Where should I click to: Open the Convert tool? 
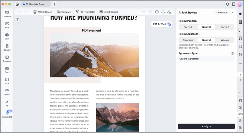click(x=7, y=48)
